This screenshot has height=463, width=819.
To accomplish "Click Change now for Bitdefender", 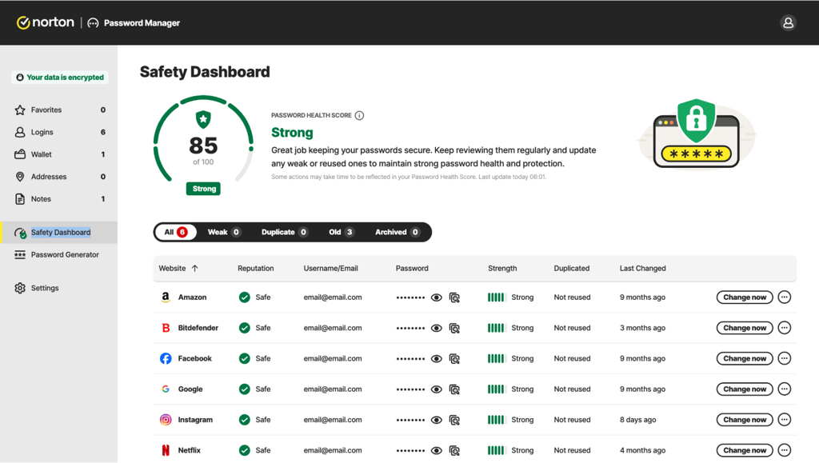I will (x=745, y=328).
